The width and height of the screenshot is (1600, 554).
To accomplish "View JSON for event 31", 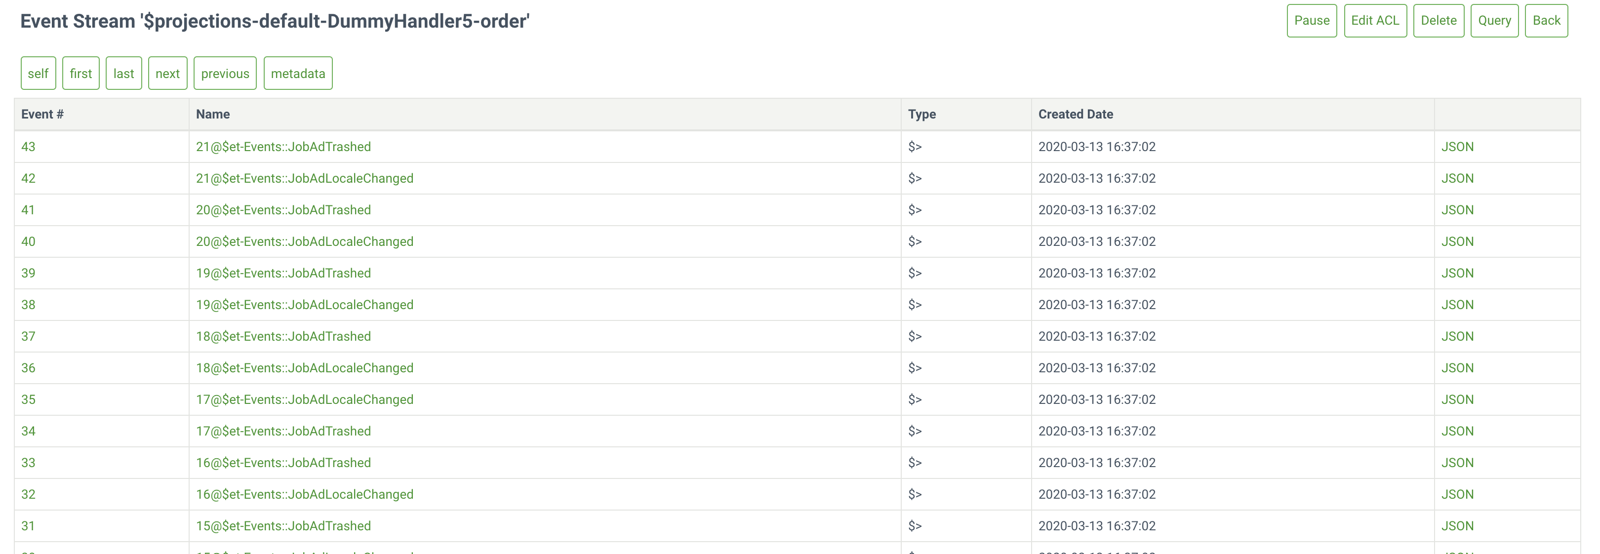I will [x=1456, y=526].
